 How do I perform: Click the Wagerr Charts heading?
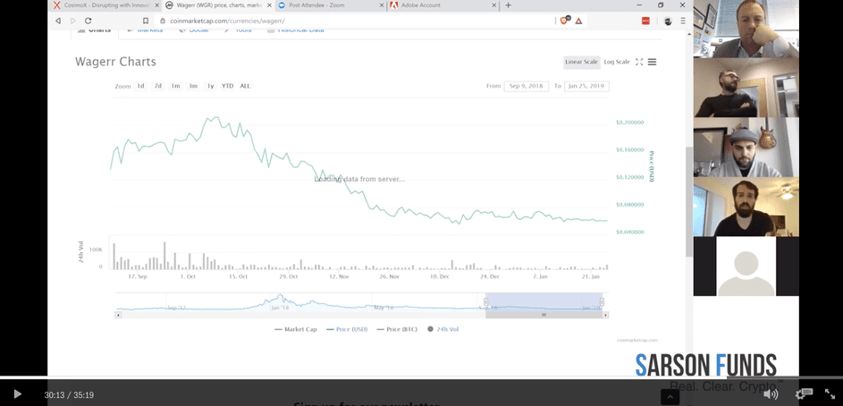point(115,62)
